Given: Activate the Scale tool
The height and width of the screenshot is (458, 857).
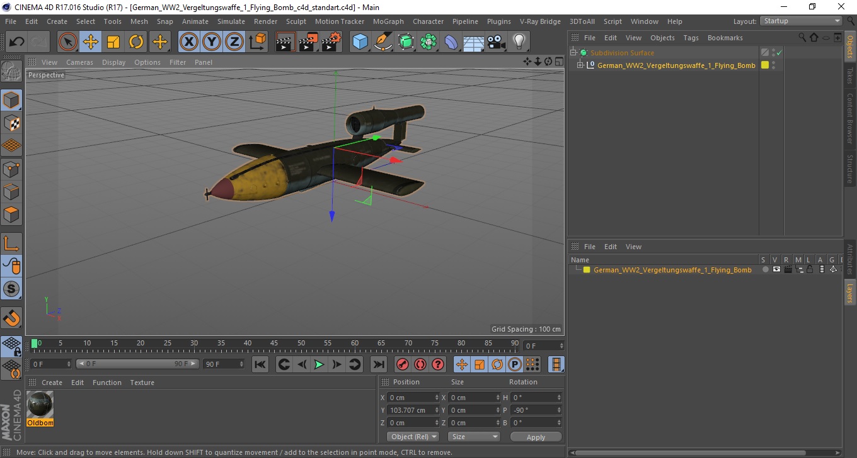Looking at the screenshot, I should [x=113, y=42].
